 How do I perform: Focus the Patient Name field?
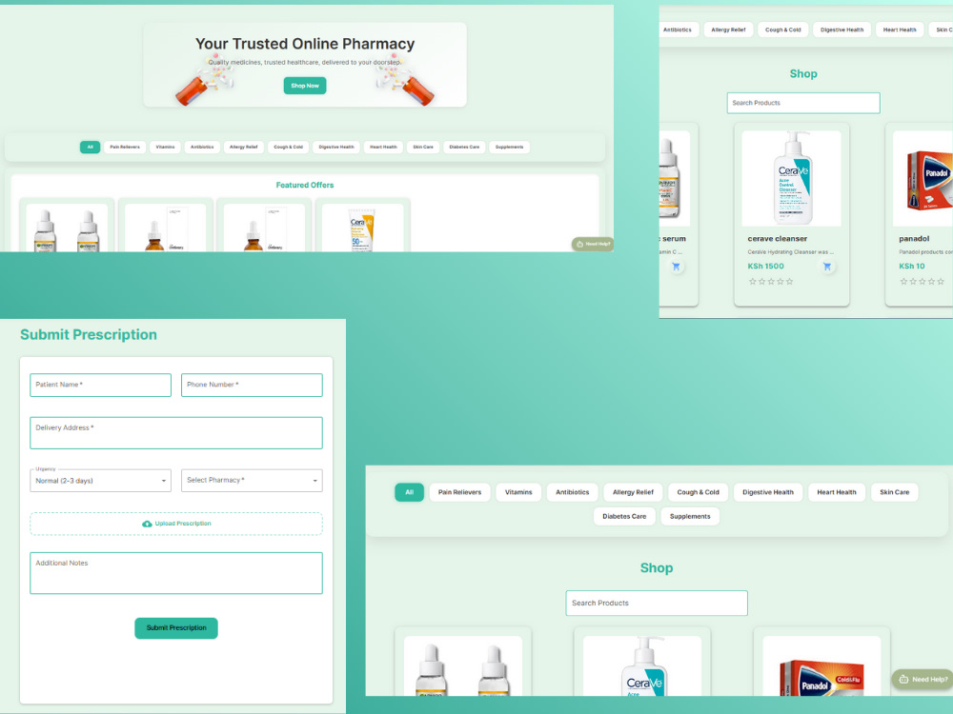click(x=100, y=385)
